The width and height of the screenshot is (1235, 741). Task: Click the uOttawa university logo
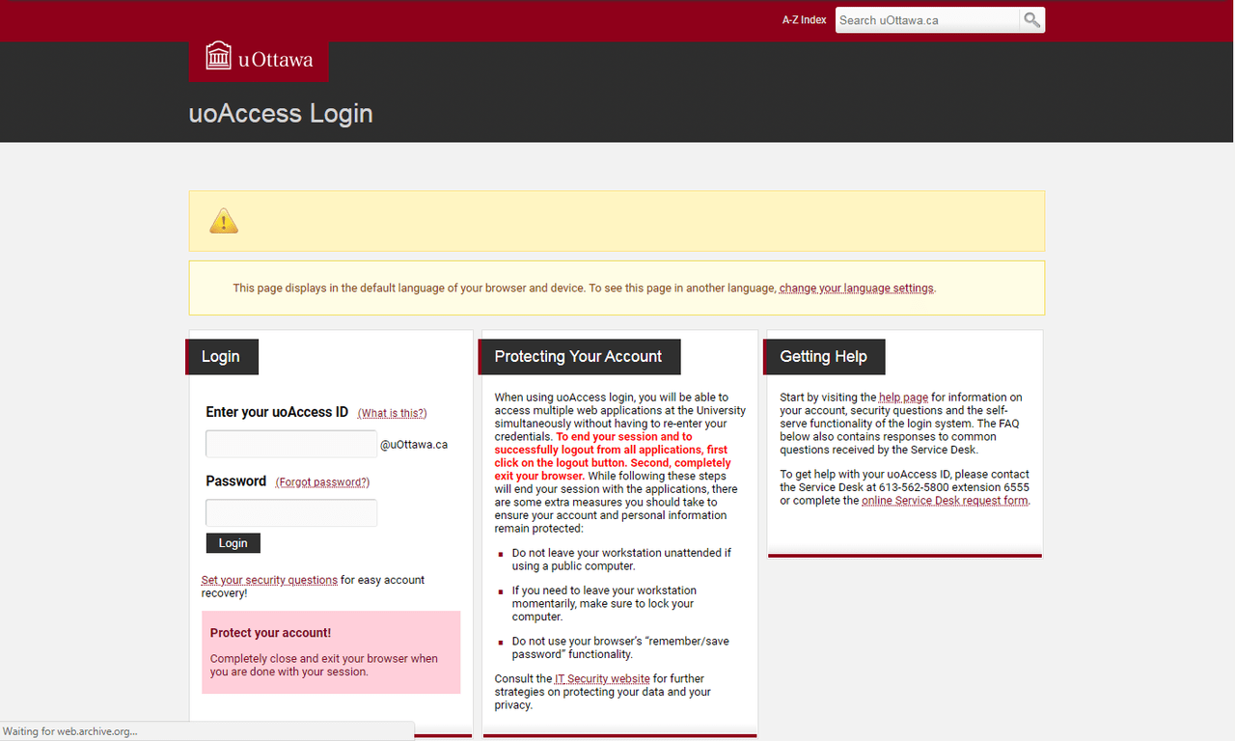258,58
